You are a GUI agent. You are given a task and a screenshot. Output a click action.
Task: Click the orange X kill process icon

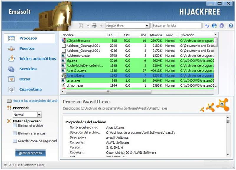click(x=9, y=121)
